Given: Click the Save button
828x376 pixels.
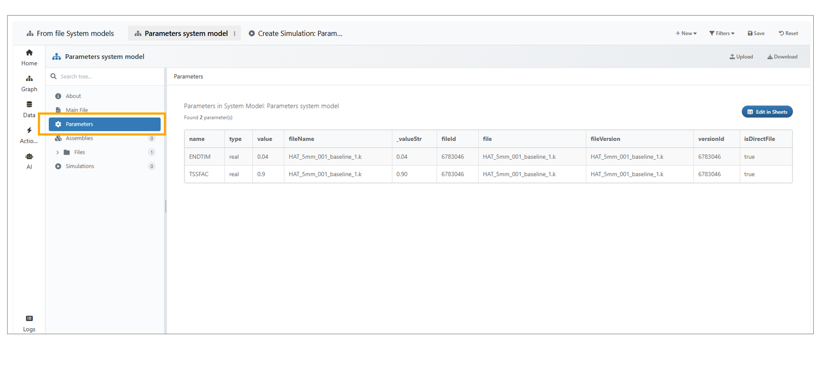Looking at the screenshot, I should click(x=756, y=33).
